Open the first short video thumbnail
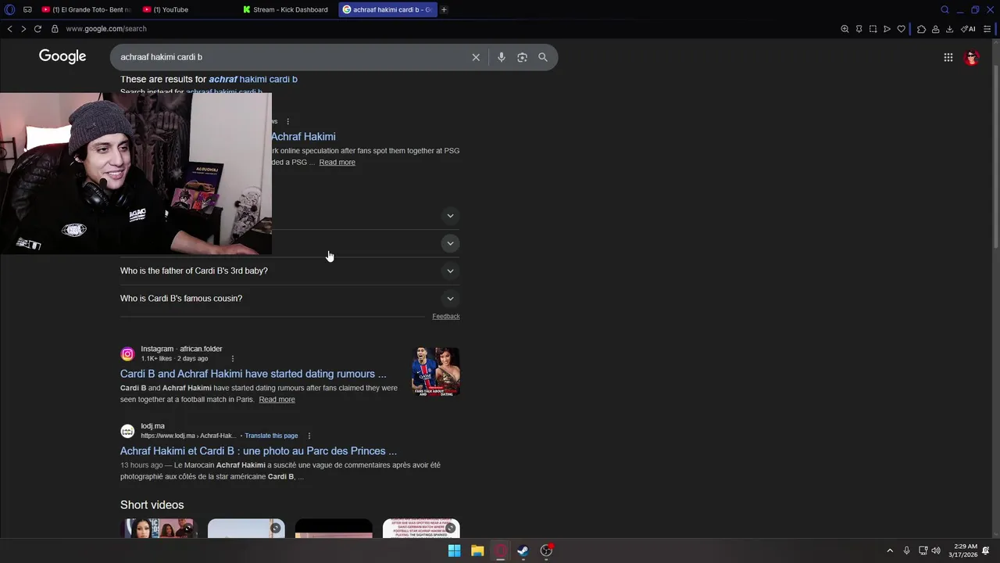This screenshot has width=1000, height=563. coord(159,529)
